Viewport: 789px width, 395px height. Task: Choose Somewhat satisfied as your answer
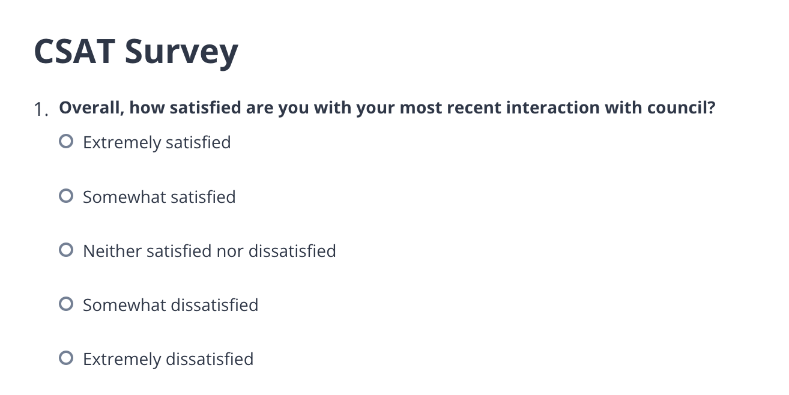(x=65, y=195)
